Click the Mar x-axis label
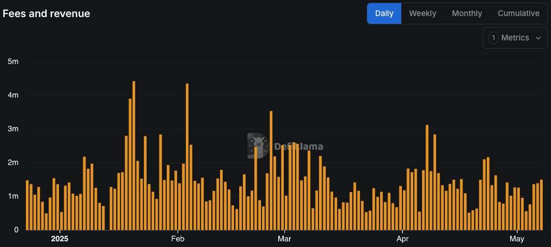The image size is (551, 247). tap(284, 239)
